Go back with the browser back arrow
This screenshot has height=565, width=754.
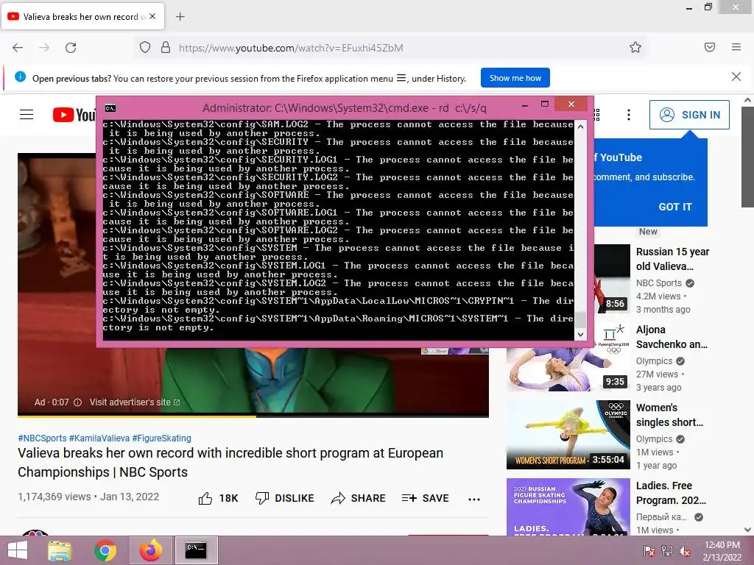click(18, 48)
